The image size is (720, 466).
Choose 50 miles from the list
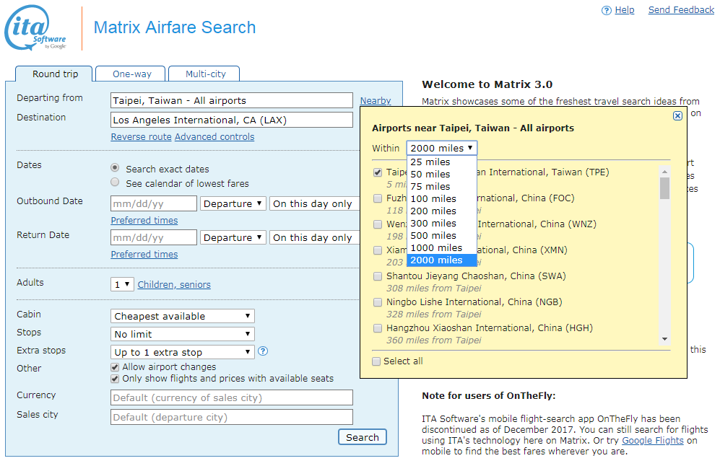[x=442, y=175]
